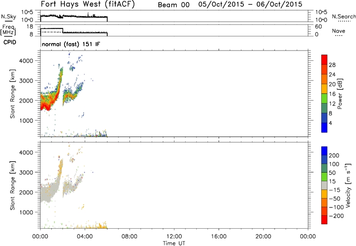Click the '20:00' time tick label
This screenshot has width=356, height=246.
click(x=263, y=237)
